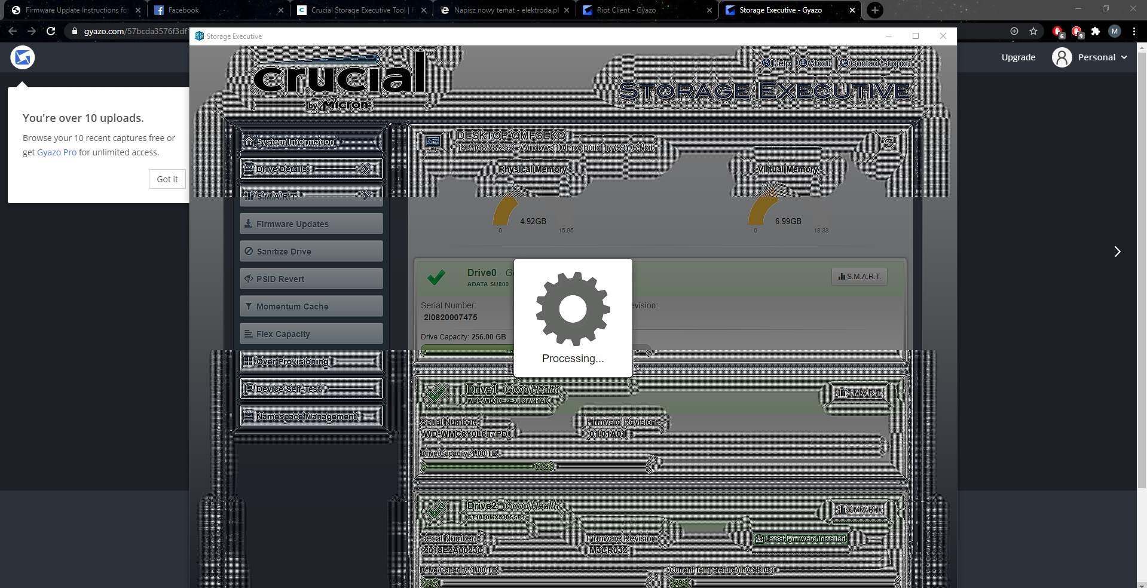
Task: Close the Facebook tab
Action: click(281, 10)
